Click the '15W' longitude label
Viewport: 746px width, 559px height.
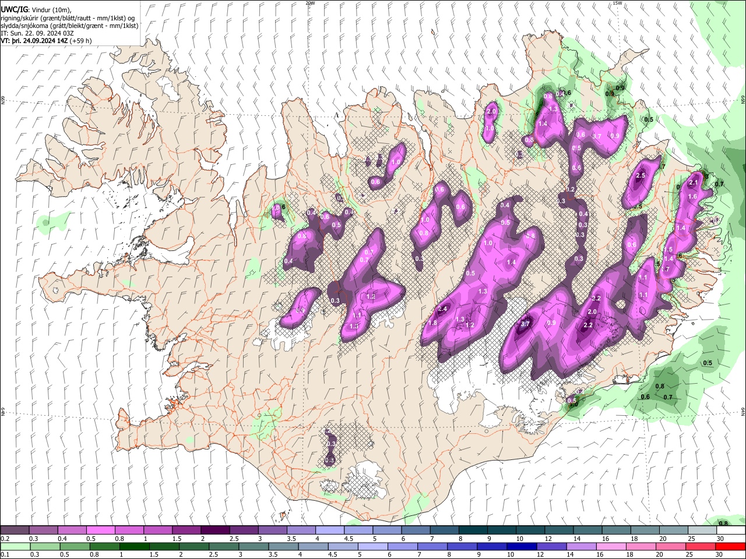tap(617, 3)
